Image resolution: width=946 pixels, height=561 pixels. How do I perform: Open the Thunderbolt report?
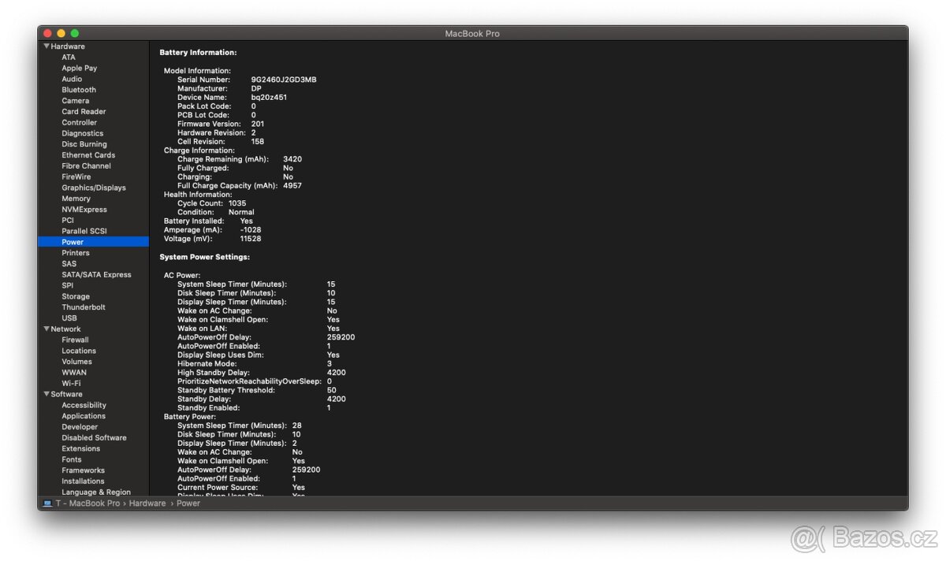pos(82,307)
